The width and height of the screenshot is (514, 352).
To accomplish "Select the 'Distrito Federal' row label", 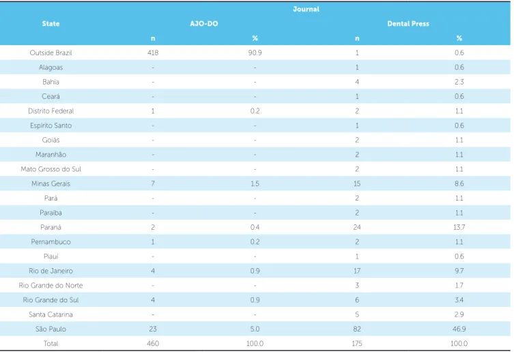I will (x=51, y=111).
